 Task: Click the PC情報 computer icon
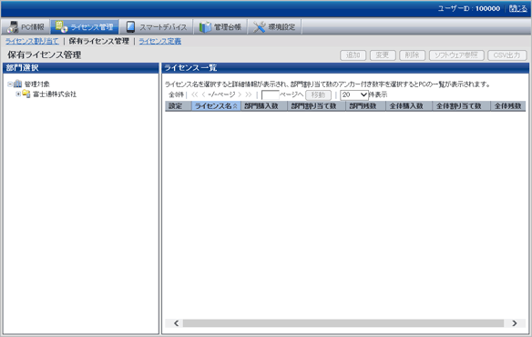13,27
